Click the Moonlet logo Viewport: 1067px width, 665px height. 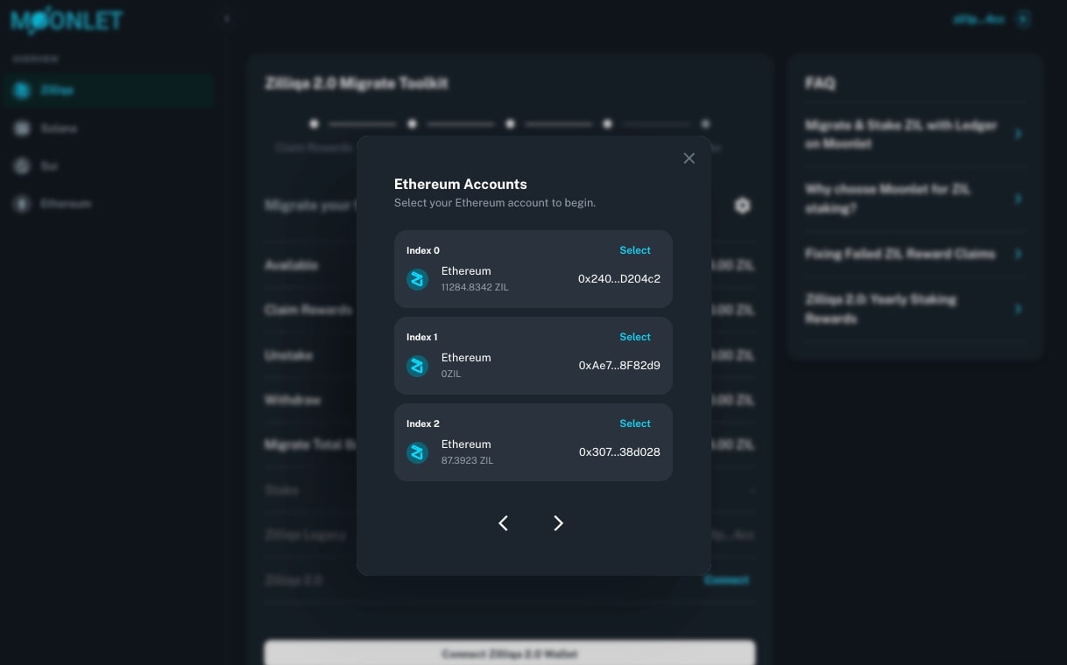coord(67,21)
